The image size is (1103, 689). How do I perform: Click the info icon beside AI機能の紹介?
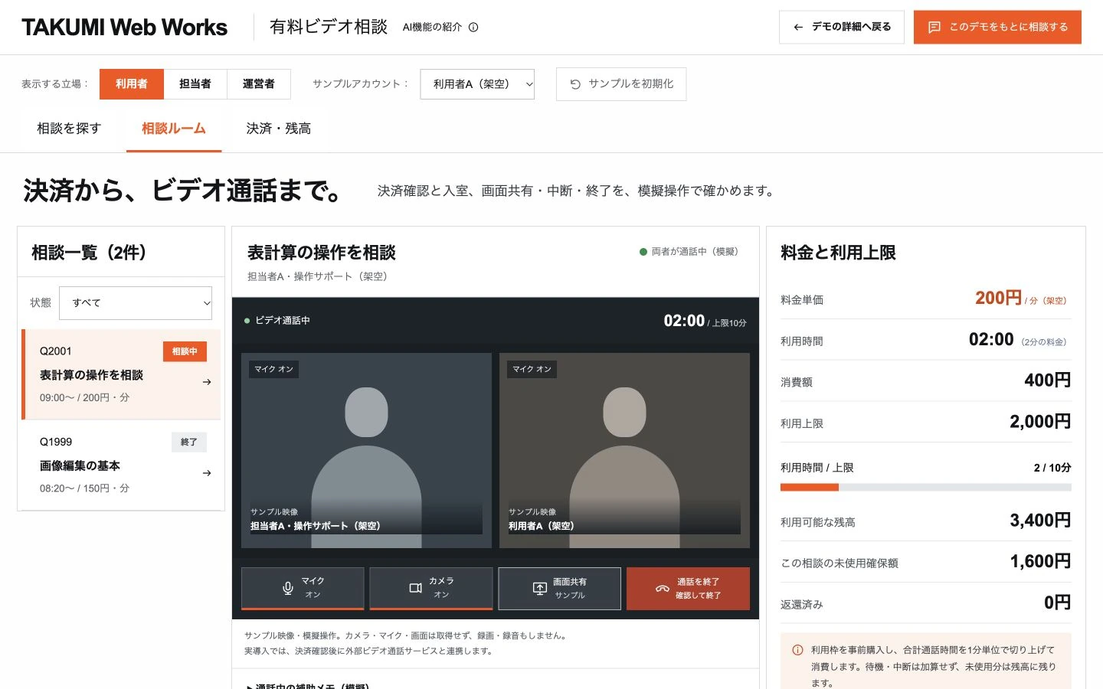(x=473, y=27)
